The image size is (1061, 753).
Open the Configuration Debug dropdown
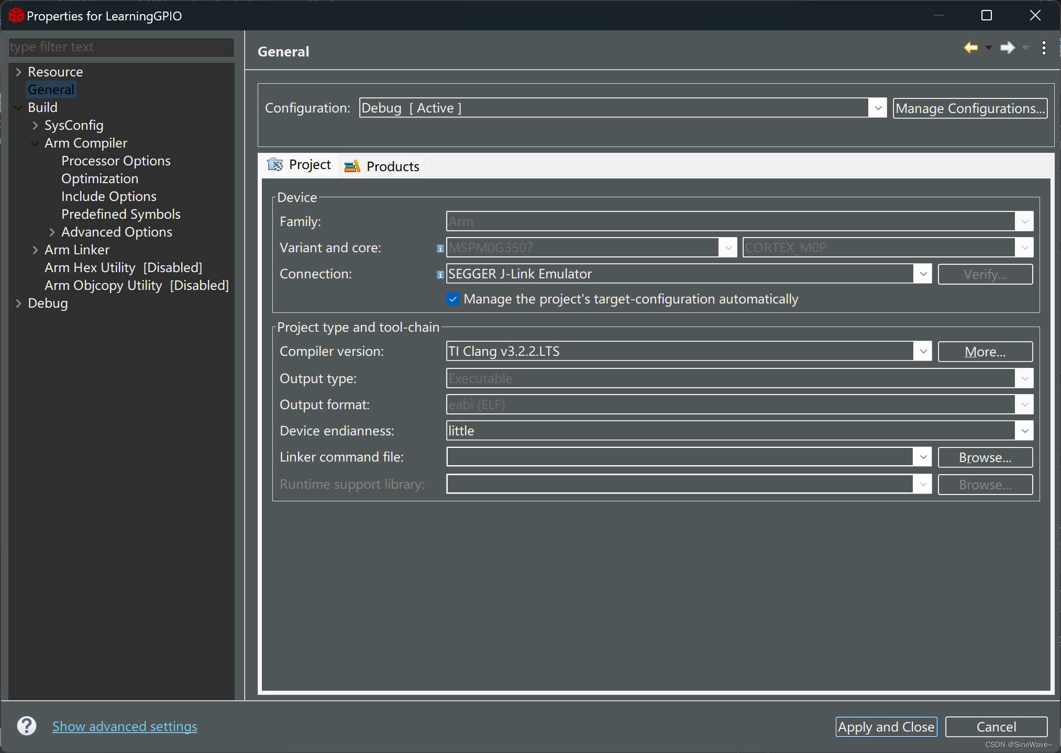click(x=878, y=108)
